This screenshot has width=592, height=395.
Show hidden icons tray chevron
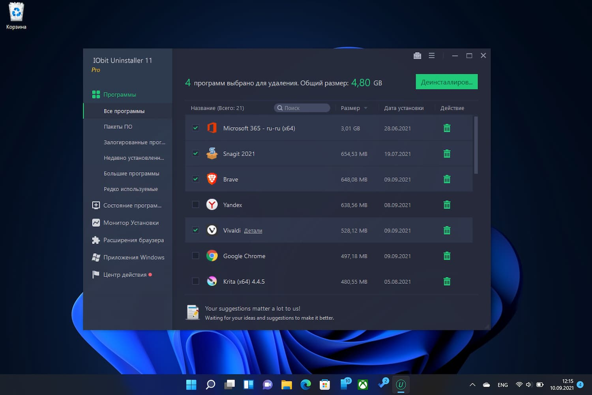(472, 385)
